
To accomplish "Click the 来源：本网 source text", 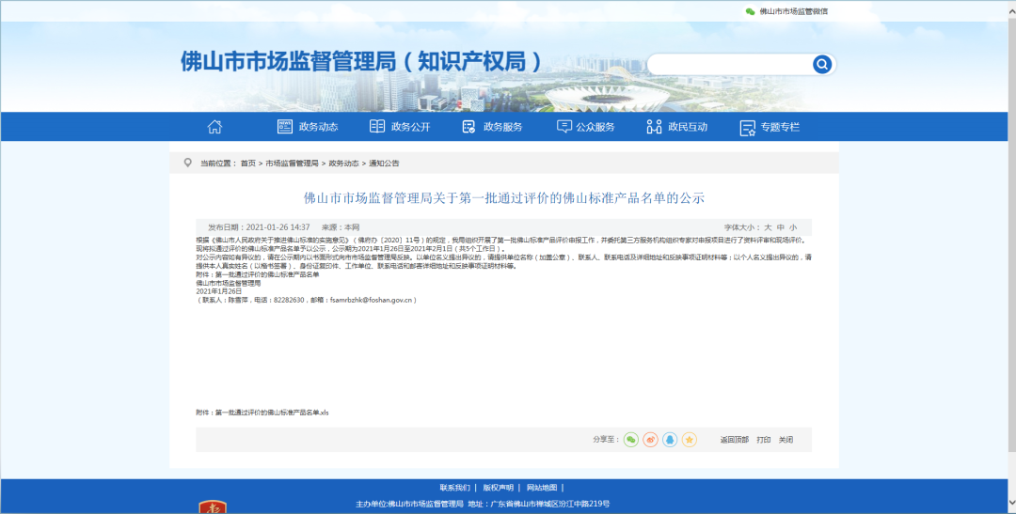I will [341, 227].
